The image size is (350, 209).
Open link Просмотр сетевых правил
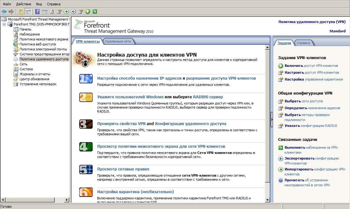click(x=123, y=169)
